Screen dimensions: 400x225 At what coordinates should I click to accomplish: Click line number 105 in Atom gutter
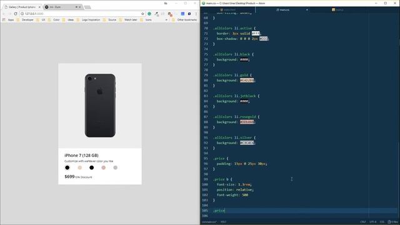(x=205, y=211)
